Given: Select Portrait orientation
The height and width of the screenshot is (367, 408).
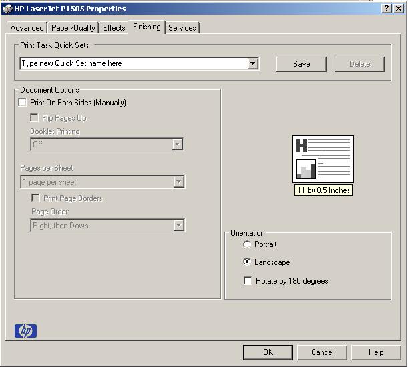Looking at the screenshot, I should [x=246, y=244].
